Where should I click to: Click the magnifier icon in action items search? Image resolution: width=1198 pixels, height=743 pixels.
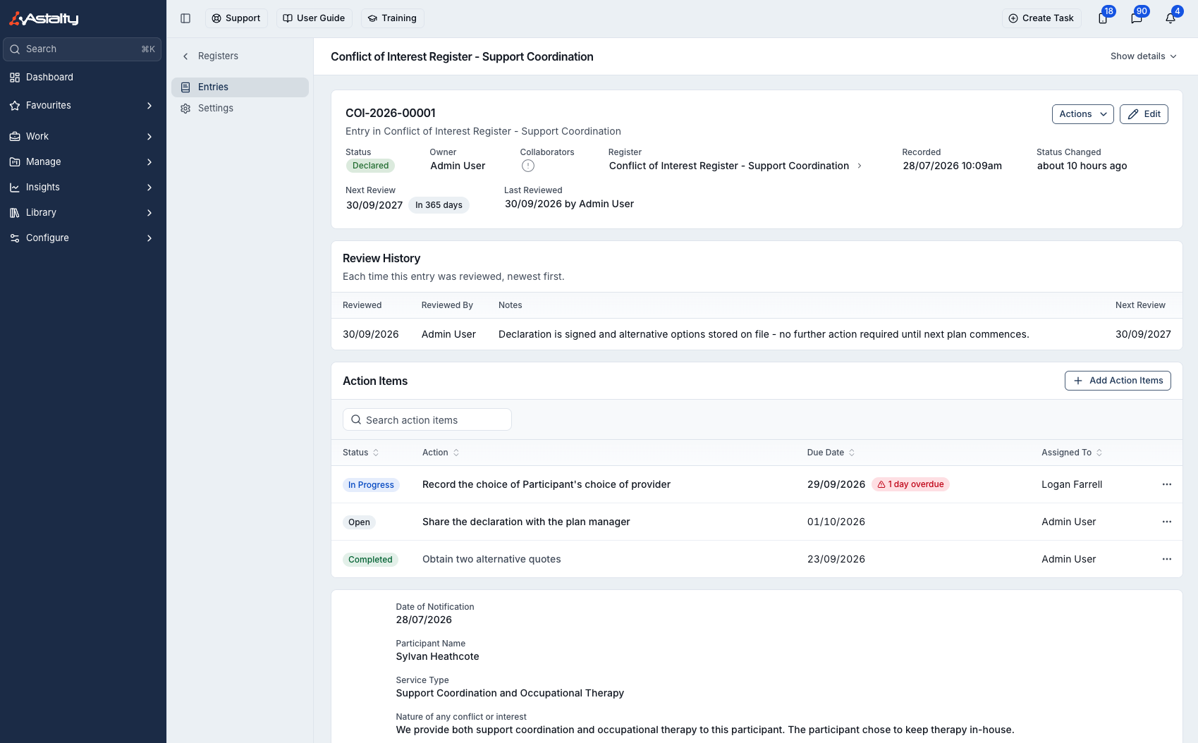pyautogui.click(x=356, y=419)
